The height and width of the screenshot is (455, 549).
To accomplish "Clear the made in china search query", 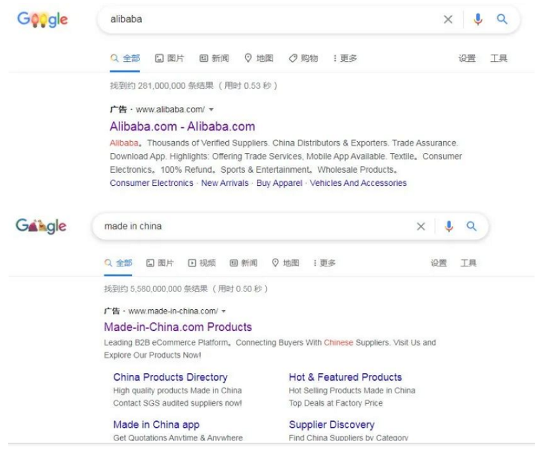I will click(421, 227).
